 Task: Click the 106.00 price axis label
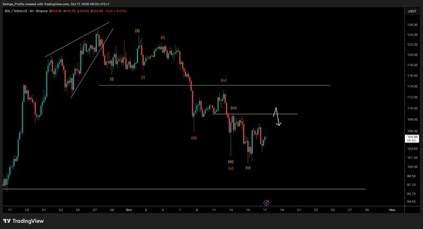click(x=412, y=131)
